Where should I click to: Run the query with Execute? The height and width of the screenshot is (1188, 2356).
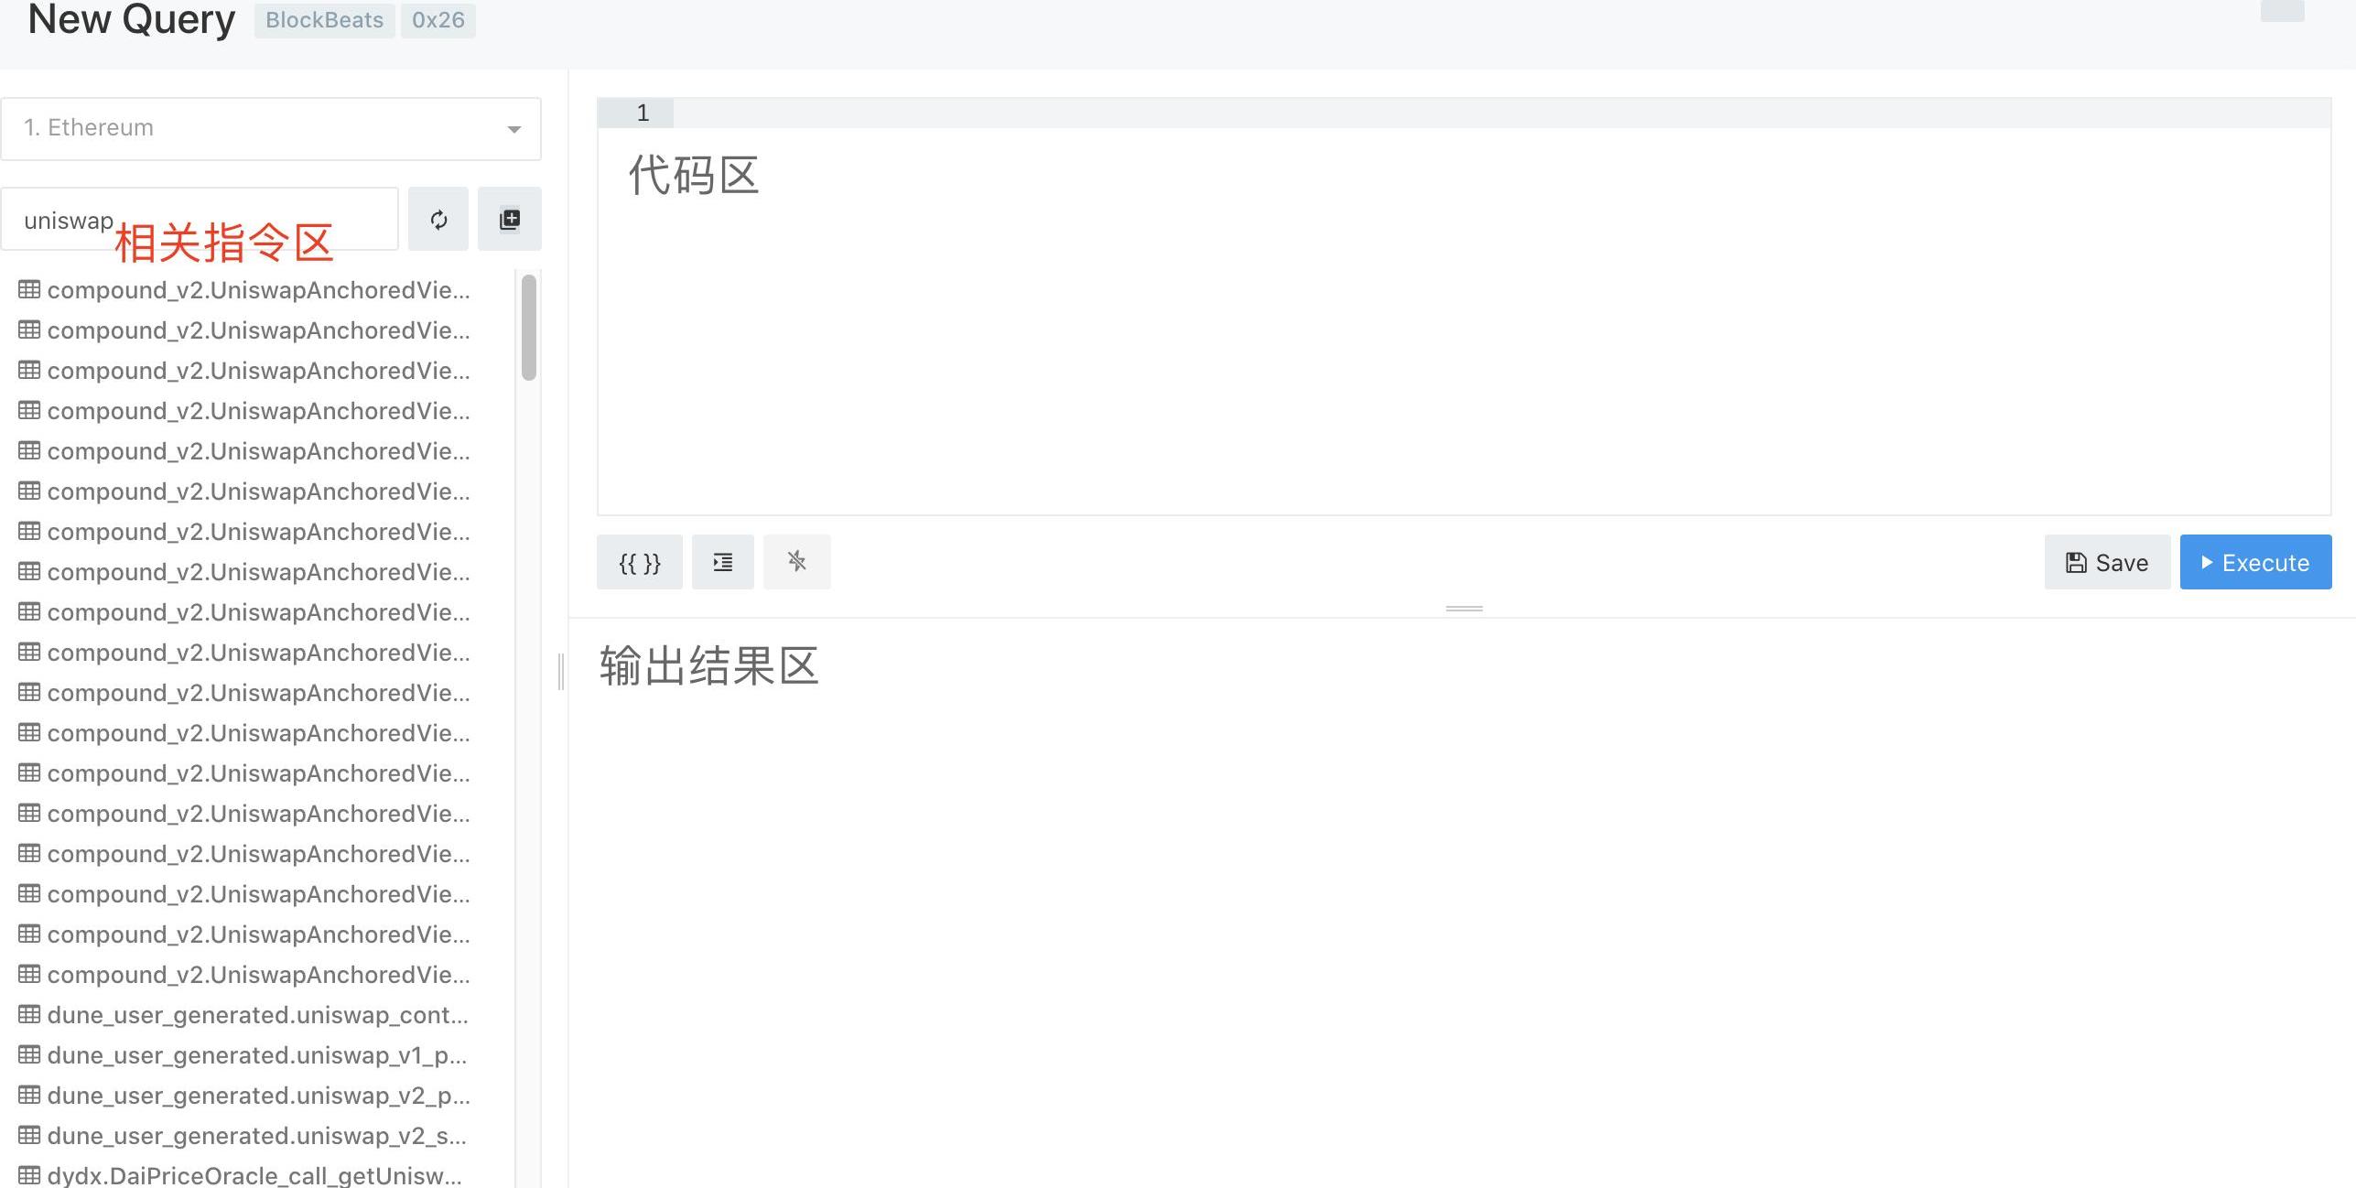point(2256,562)
